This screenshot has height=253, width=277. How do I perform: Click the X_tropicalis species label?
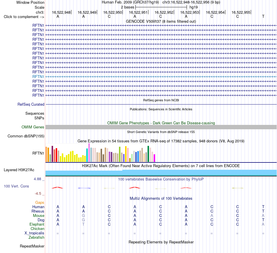34,233
